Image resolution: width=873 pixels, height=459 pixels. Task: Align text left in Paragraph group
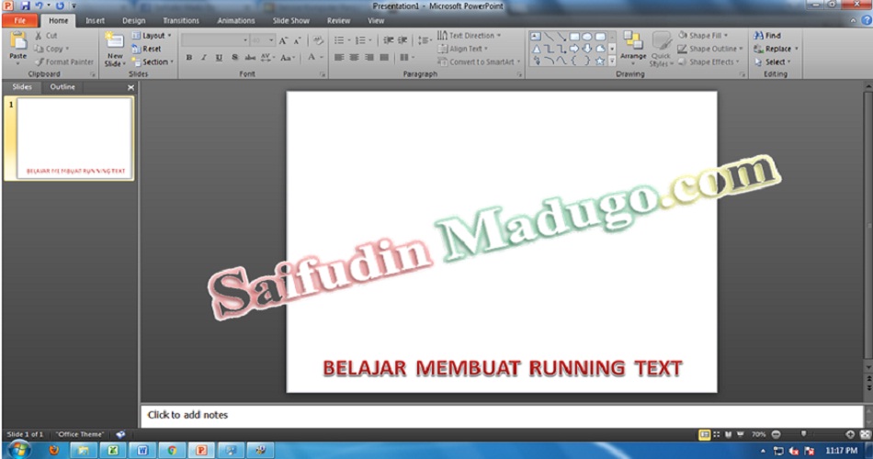tap(339, 57)
